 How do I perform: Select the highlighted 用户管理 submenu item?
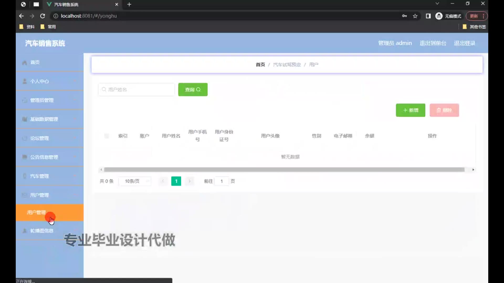(x=36, y=213)
